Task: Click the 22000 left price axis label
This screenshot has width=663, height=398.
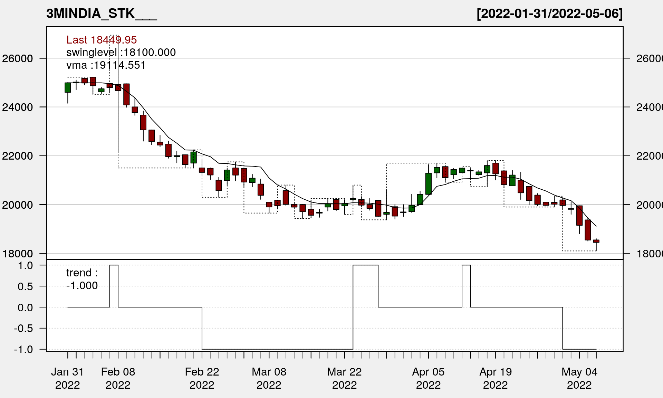Action: pos(18,156)
